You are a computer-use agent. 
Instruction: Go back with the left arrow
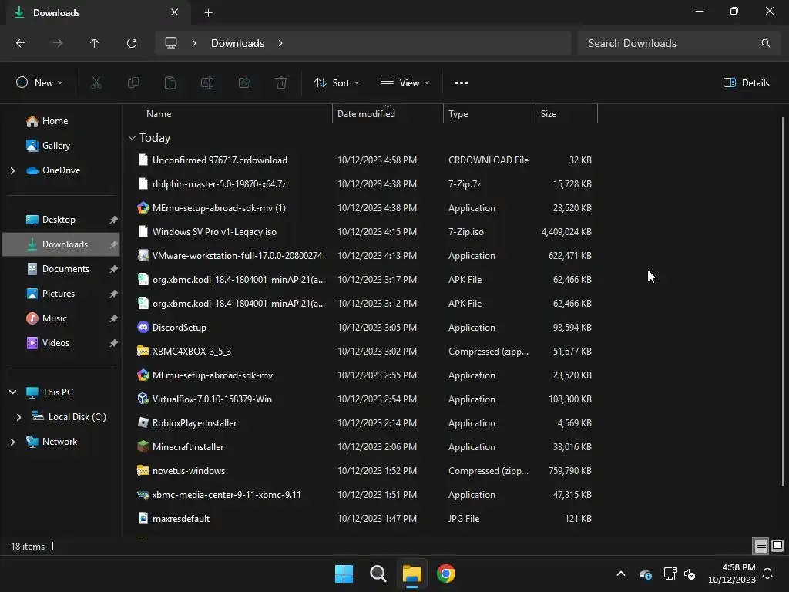pos(21,43)
